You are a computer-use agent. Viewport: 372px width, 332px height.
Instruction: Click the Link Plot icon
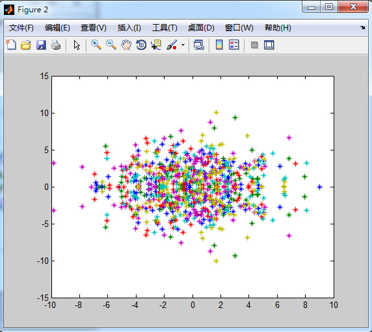point(199,45)
